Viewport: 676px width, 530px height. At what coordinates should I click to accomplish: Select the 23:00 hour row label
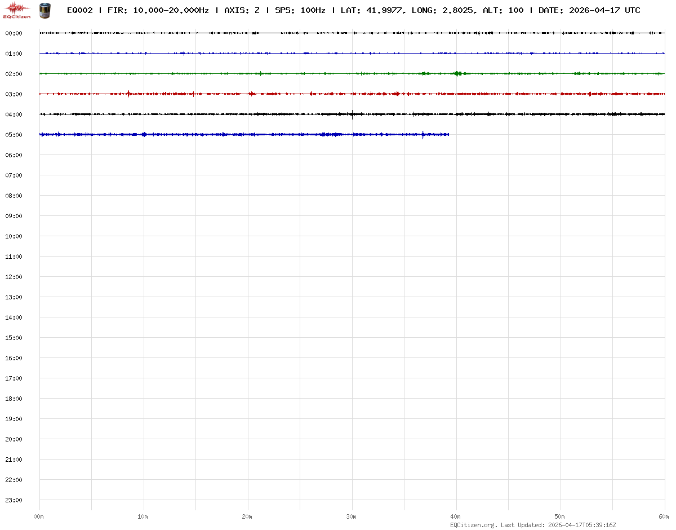coord(14,500)
